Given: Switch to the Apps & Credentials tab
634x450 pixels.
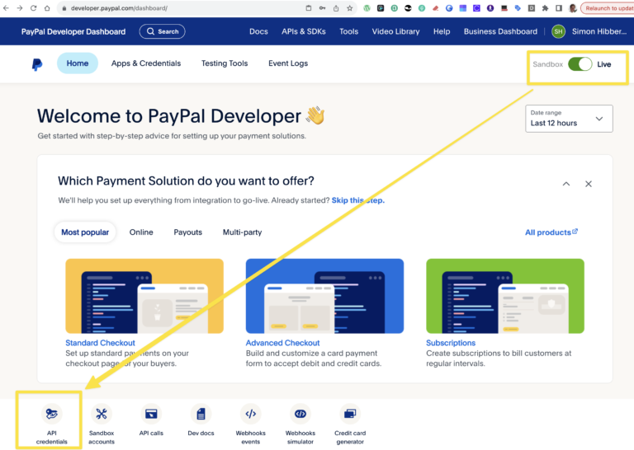Looking at the screenshot, I should click(x=146, y=63).
